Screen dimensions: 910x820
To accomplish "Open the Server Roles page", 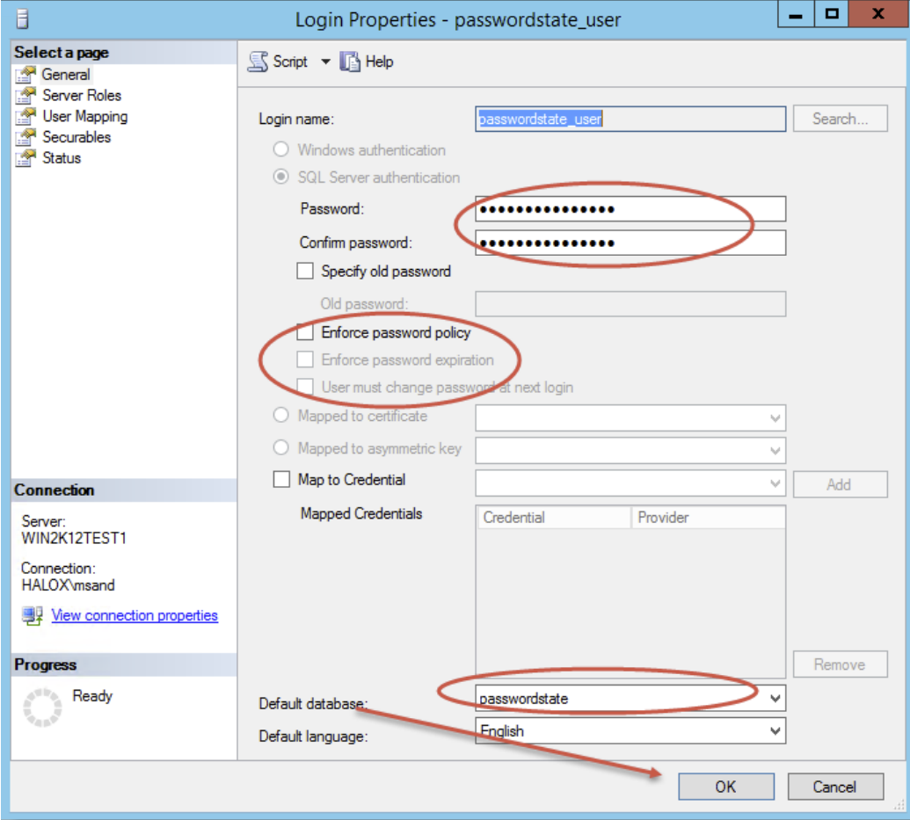I will click(x=82, y=96).
